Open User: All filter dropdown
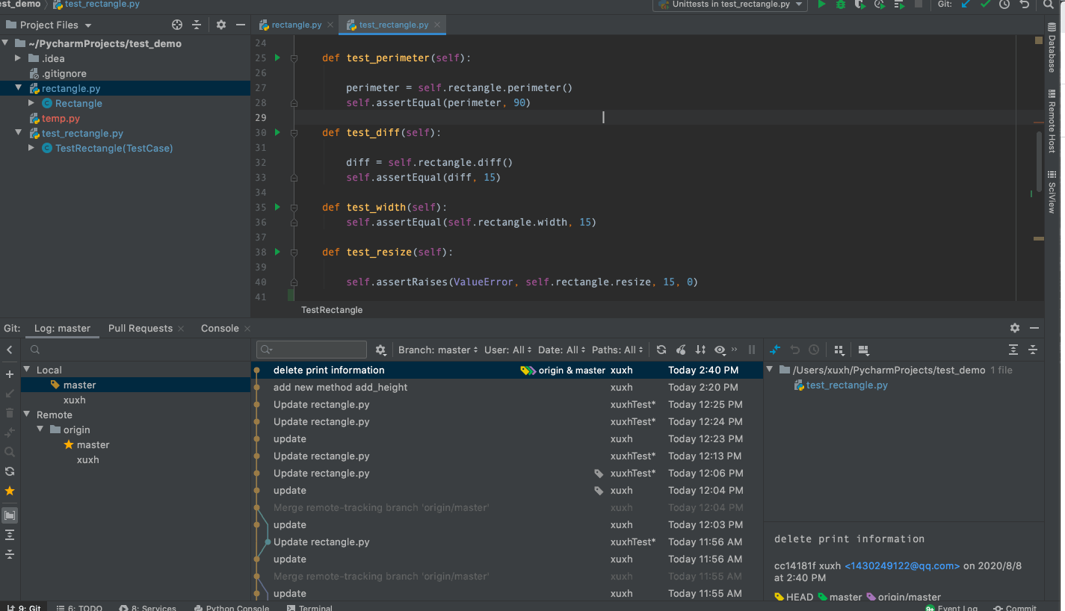1065x611 pixels. pos(507,350)
